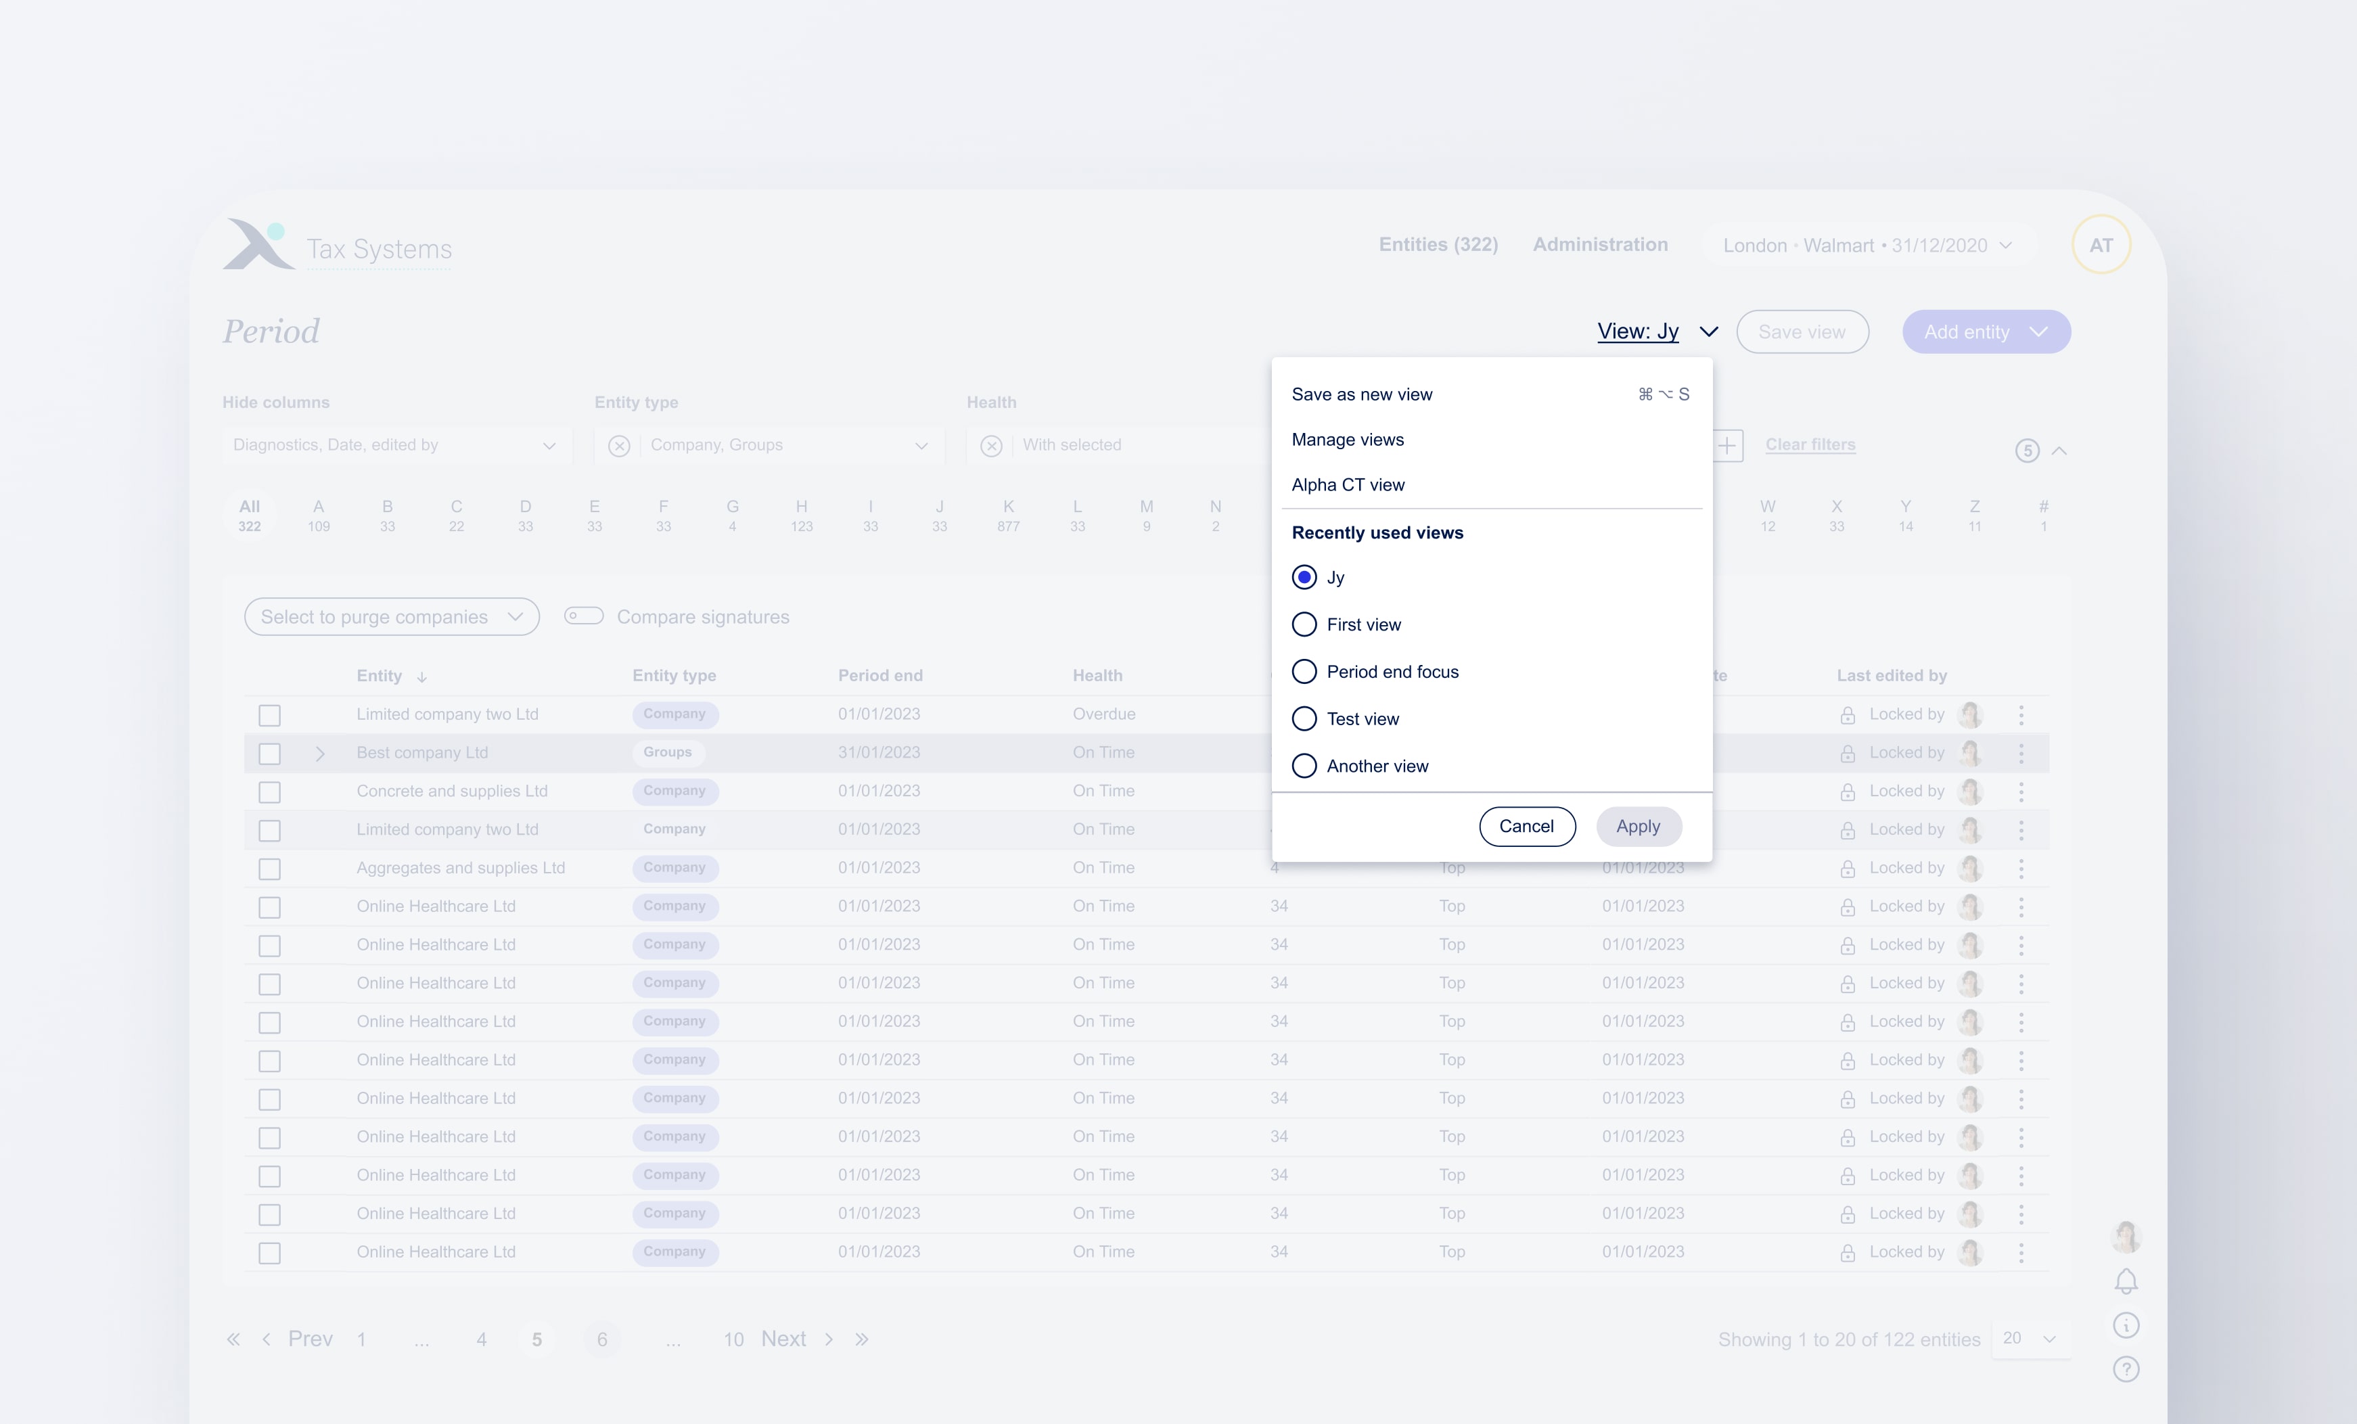Select the First view radio button

coord(1304,624)
